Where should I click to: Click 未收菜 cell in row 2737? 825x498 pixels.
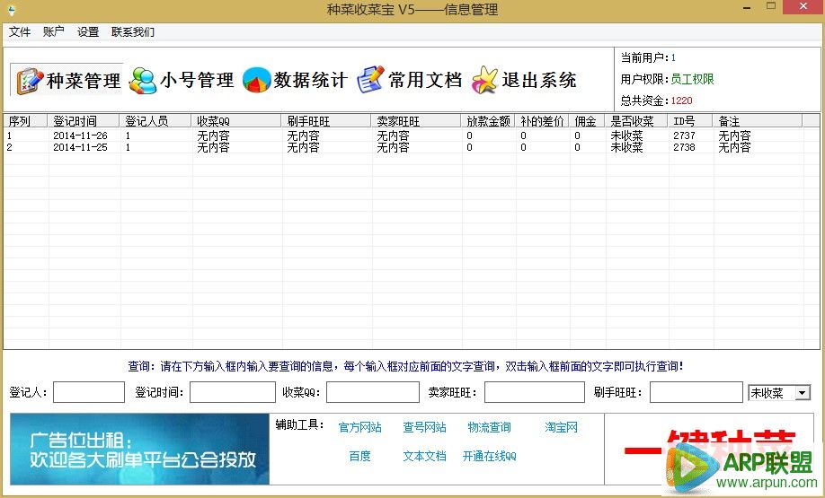(626, 135)
